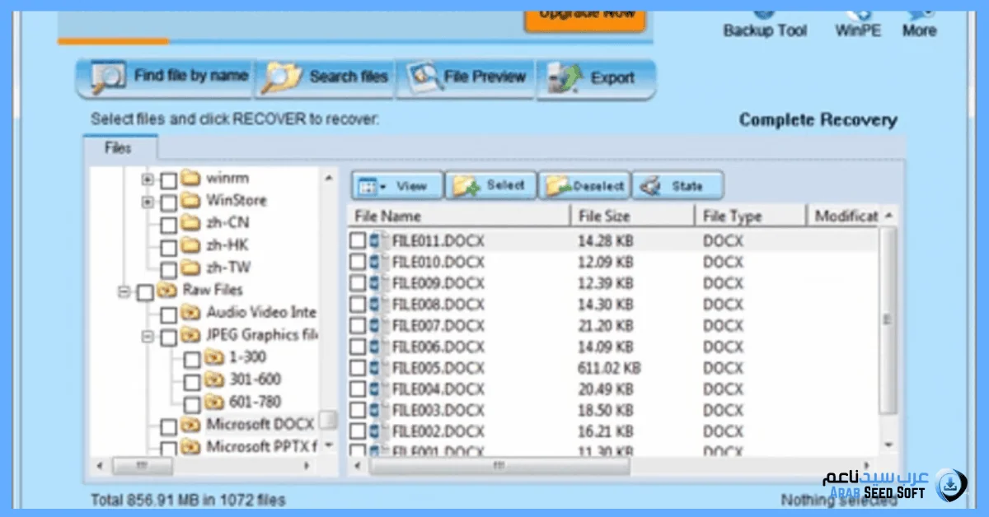989x517 pixels.
Task: Switch to the Files tab
Action: coord(119,147)
